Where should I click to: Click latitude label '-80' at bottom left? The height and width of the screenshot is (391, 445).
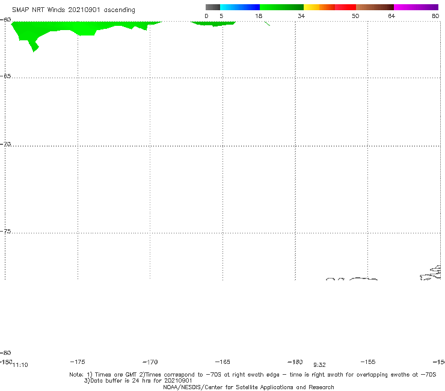5,353
